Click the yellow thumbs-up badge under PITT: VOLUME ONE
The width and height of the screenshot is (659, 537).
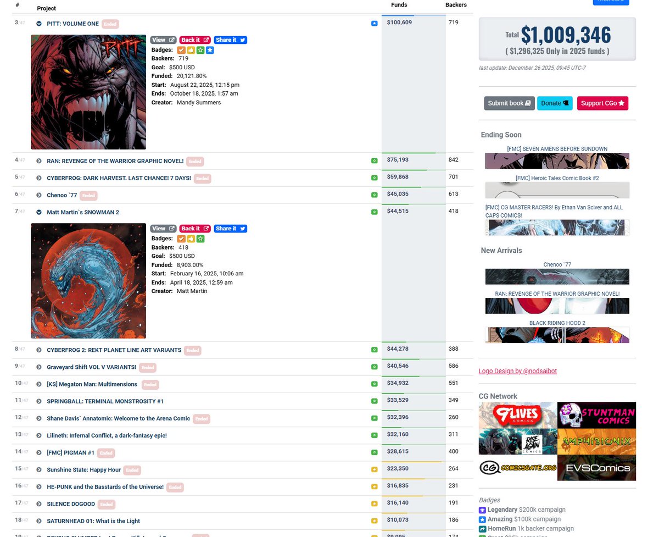coord(191,50)
